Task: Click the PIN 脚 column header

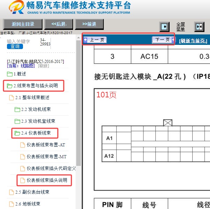Action: [x=112, y=204]
